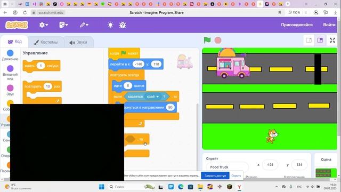
Task: Click the Войти sign-in link
Action: 329,25
